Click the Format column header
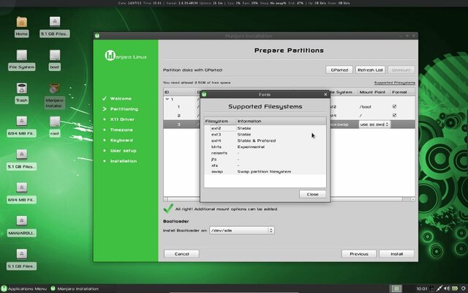Screen dimensions: 468x293 coord(403,92)
